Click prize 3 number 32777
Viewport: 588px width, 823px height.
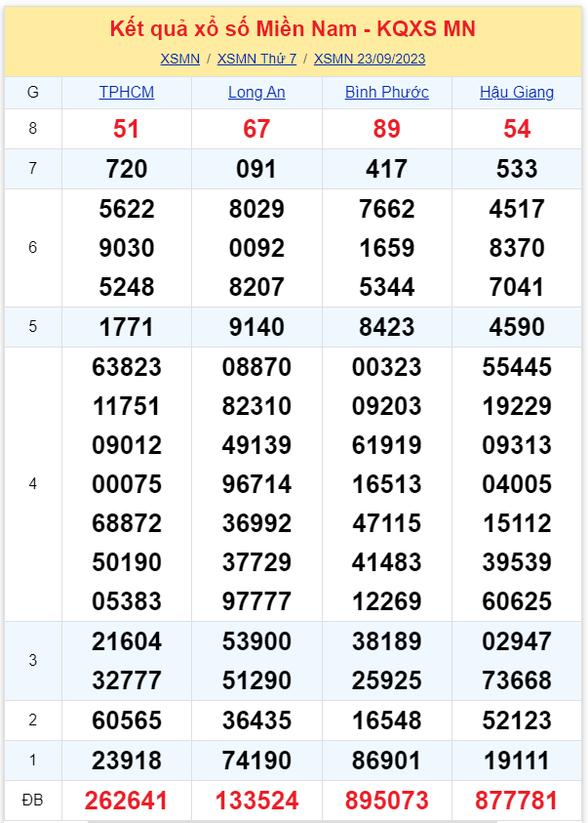[x=127, y=680]
